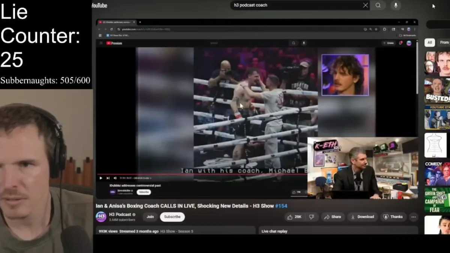The height and width of the screenshot is (253, 450).
Task: Open the 'H3 Show - Season 5' link
Action: (x=177, y=231)
